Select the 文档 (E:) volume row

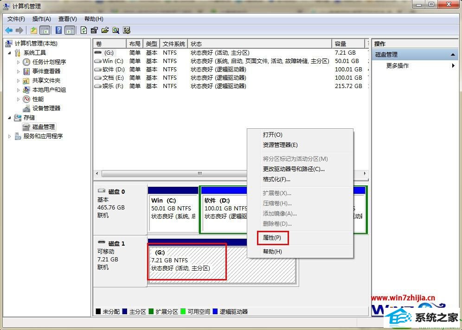[231, 78]
